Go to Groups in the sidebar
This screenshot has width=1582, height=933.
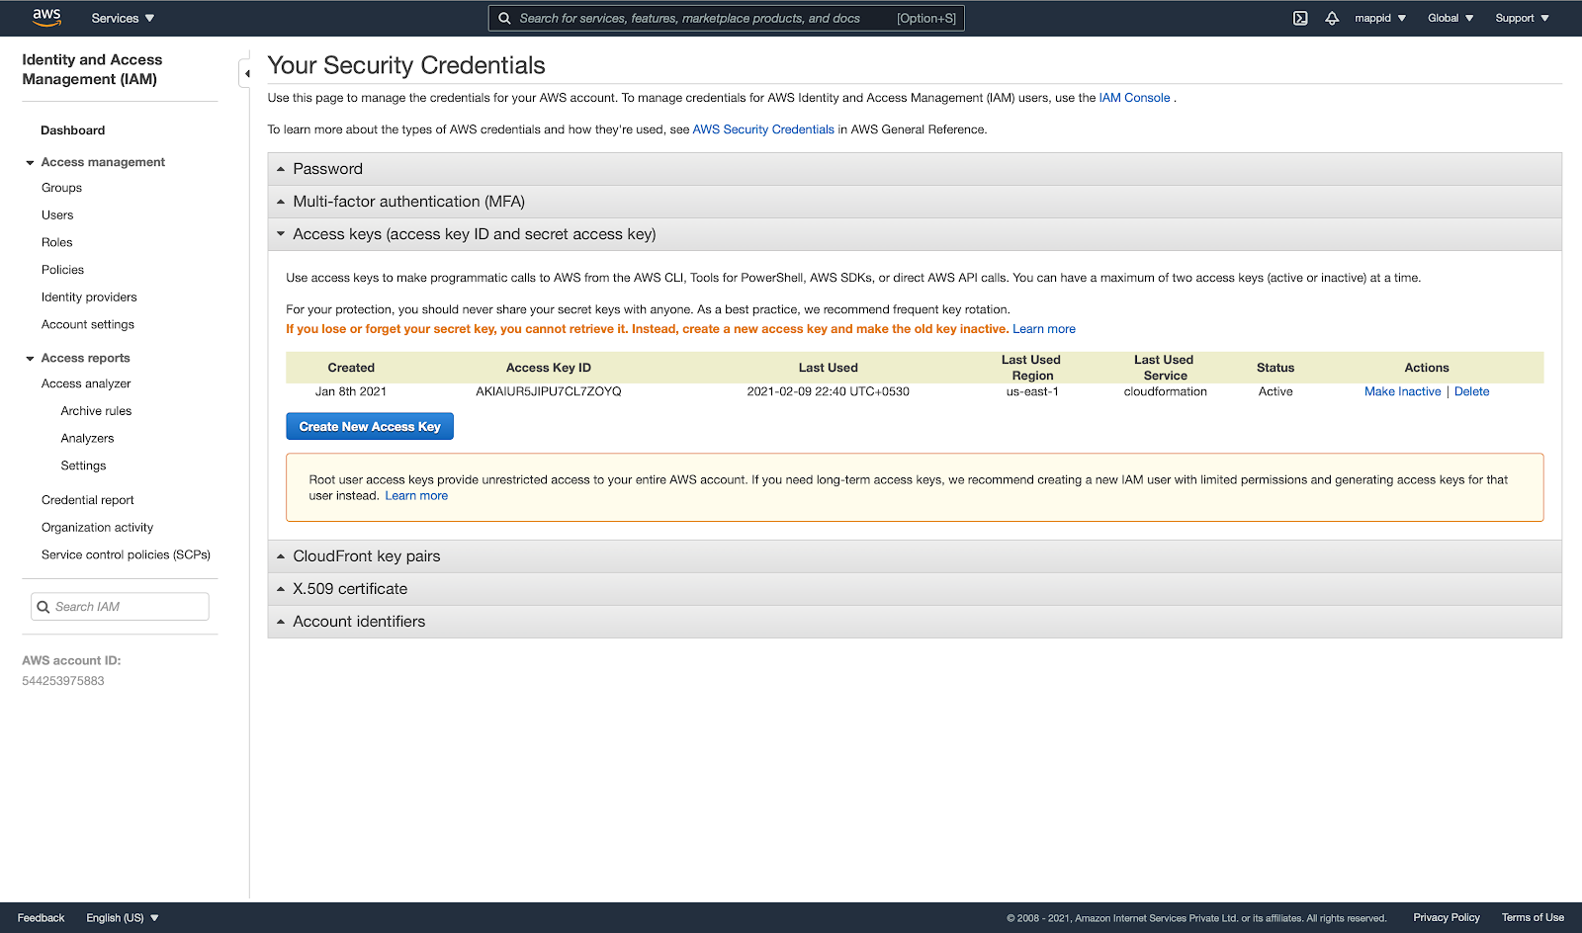point(61,188)
